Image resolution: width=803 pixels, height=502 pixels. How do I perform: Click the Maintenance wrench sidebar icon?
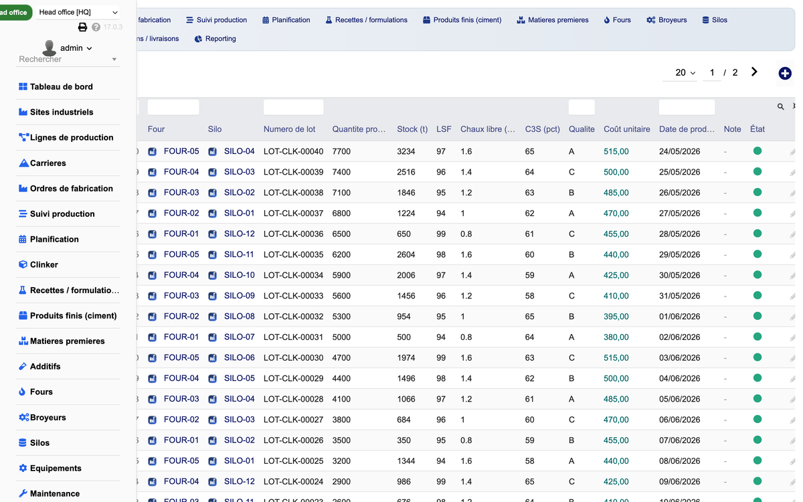[x=23, y=493]
